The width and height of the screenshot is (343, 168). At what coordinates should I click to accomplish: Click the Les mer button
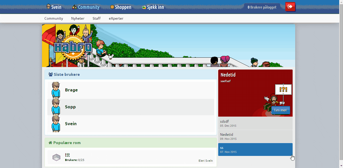pos(281,110)
